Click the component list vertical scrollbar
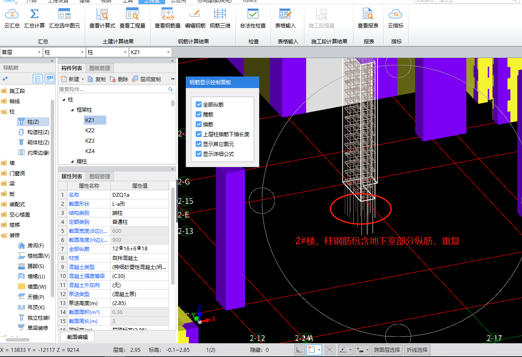Screen dimensions: 522x357 [x=173, y=103]
